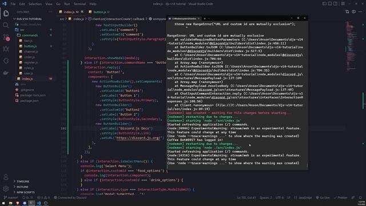
Task: Click the VS Code logo icon
Action: click(x=4, y=4)
